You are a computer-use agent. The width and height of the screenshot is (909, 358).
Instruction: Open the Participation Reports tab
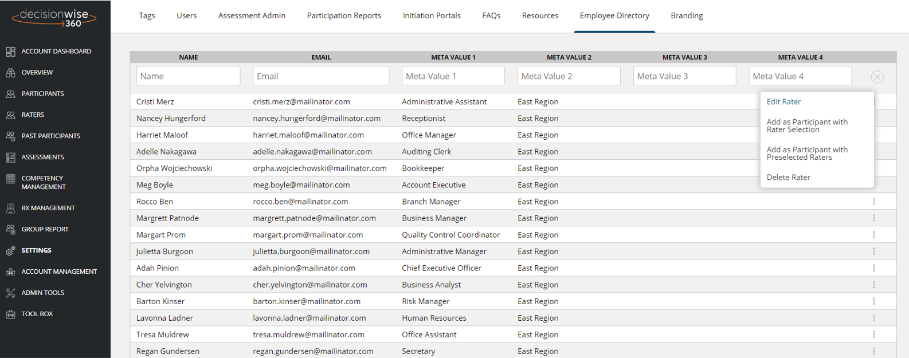coord(344,15)
